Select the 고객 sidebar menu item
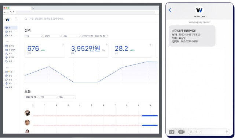The width and height of the screenshot is (238, 140). 11,35
